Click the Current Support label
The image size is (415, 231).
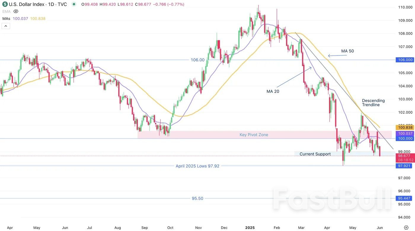pyautogui.click(x=315, y=154)
